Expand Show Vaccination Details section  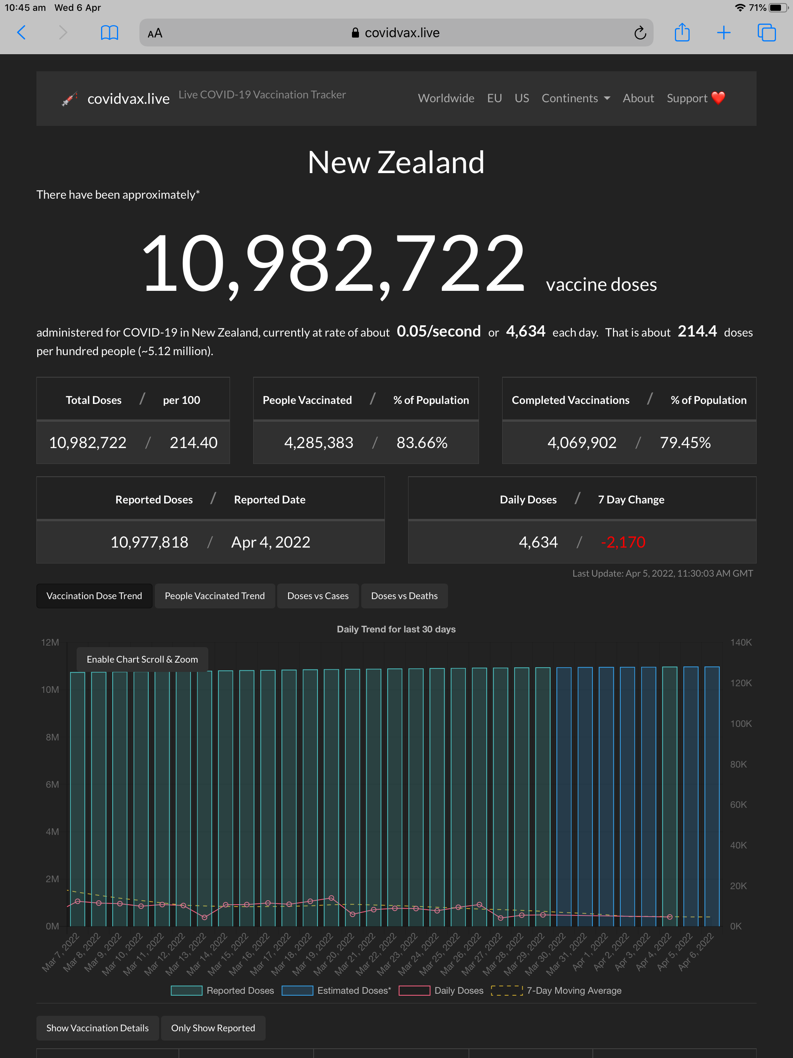click(x=98, y=1028)
